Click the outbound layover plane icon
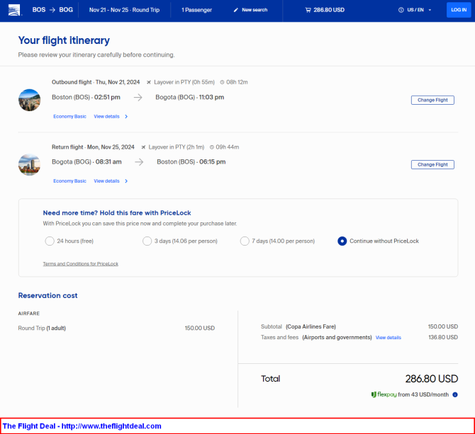The width and height of the screenshot is (475, 434). click(148, 82)
